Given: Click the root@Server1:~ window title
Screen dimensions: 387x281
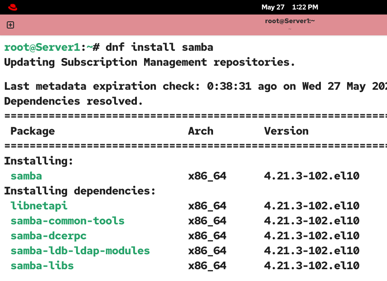Looking at the screenshot, I should click(290, 21).
